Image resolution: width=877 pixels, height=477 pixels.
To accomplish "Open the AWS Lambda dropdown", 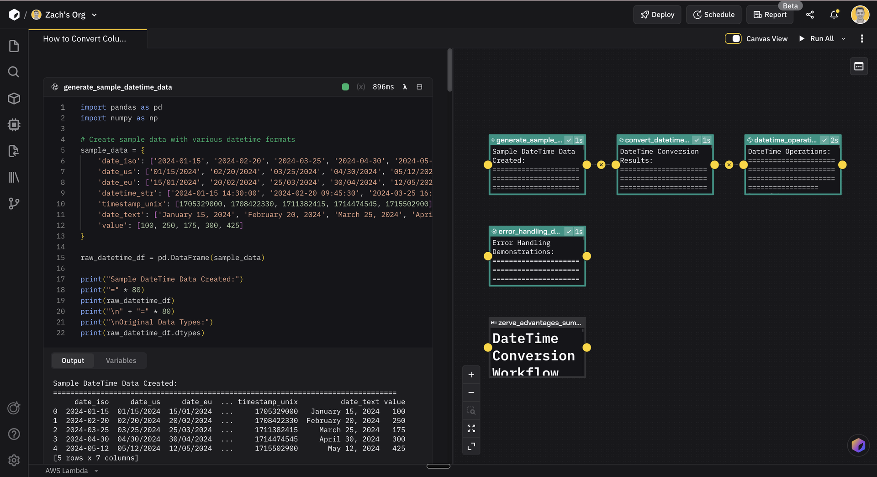I will [x=72, y=471].
